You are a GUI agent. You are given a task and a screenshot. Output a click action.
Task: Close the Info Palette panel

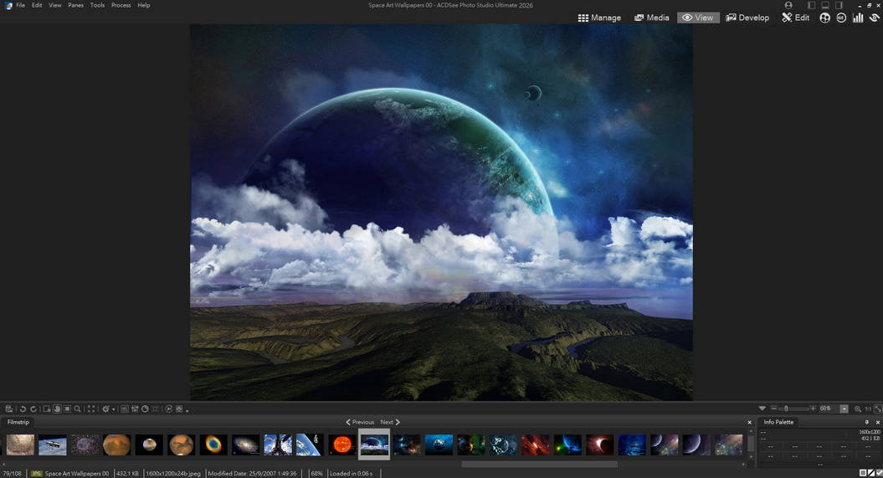(877, 422)
